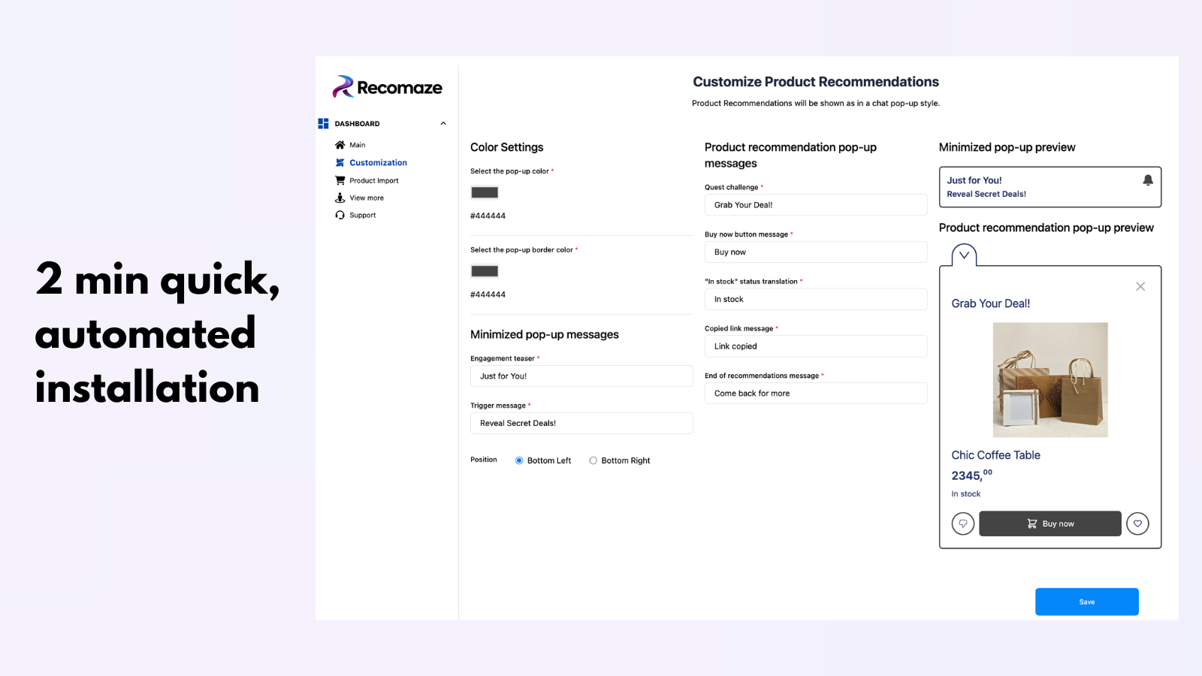Click the Engagement teaser input field
This screenshot has height=676, width=1202.
[581, 376]
